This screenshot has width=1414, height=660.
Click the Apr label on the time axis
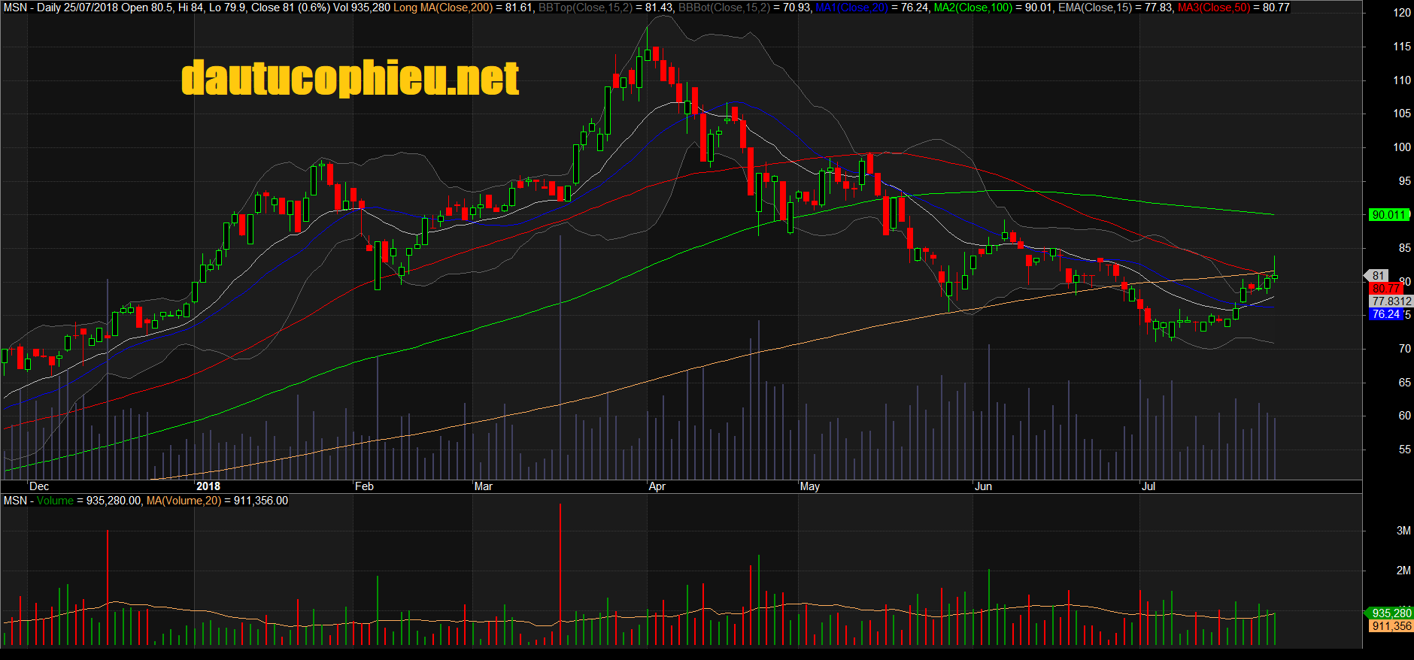click(657, 486)
